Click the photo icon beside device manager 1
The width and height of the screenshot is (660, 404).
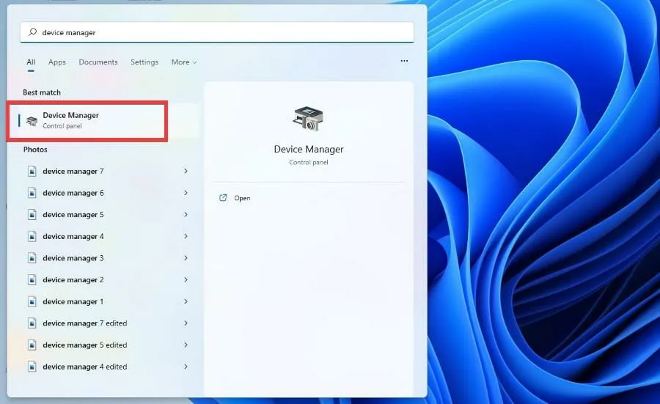coord(32,301)
